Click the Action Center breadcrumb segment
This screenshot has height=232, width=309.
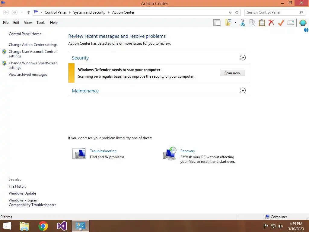(123, 12)
